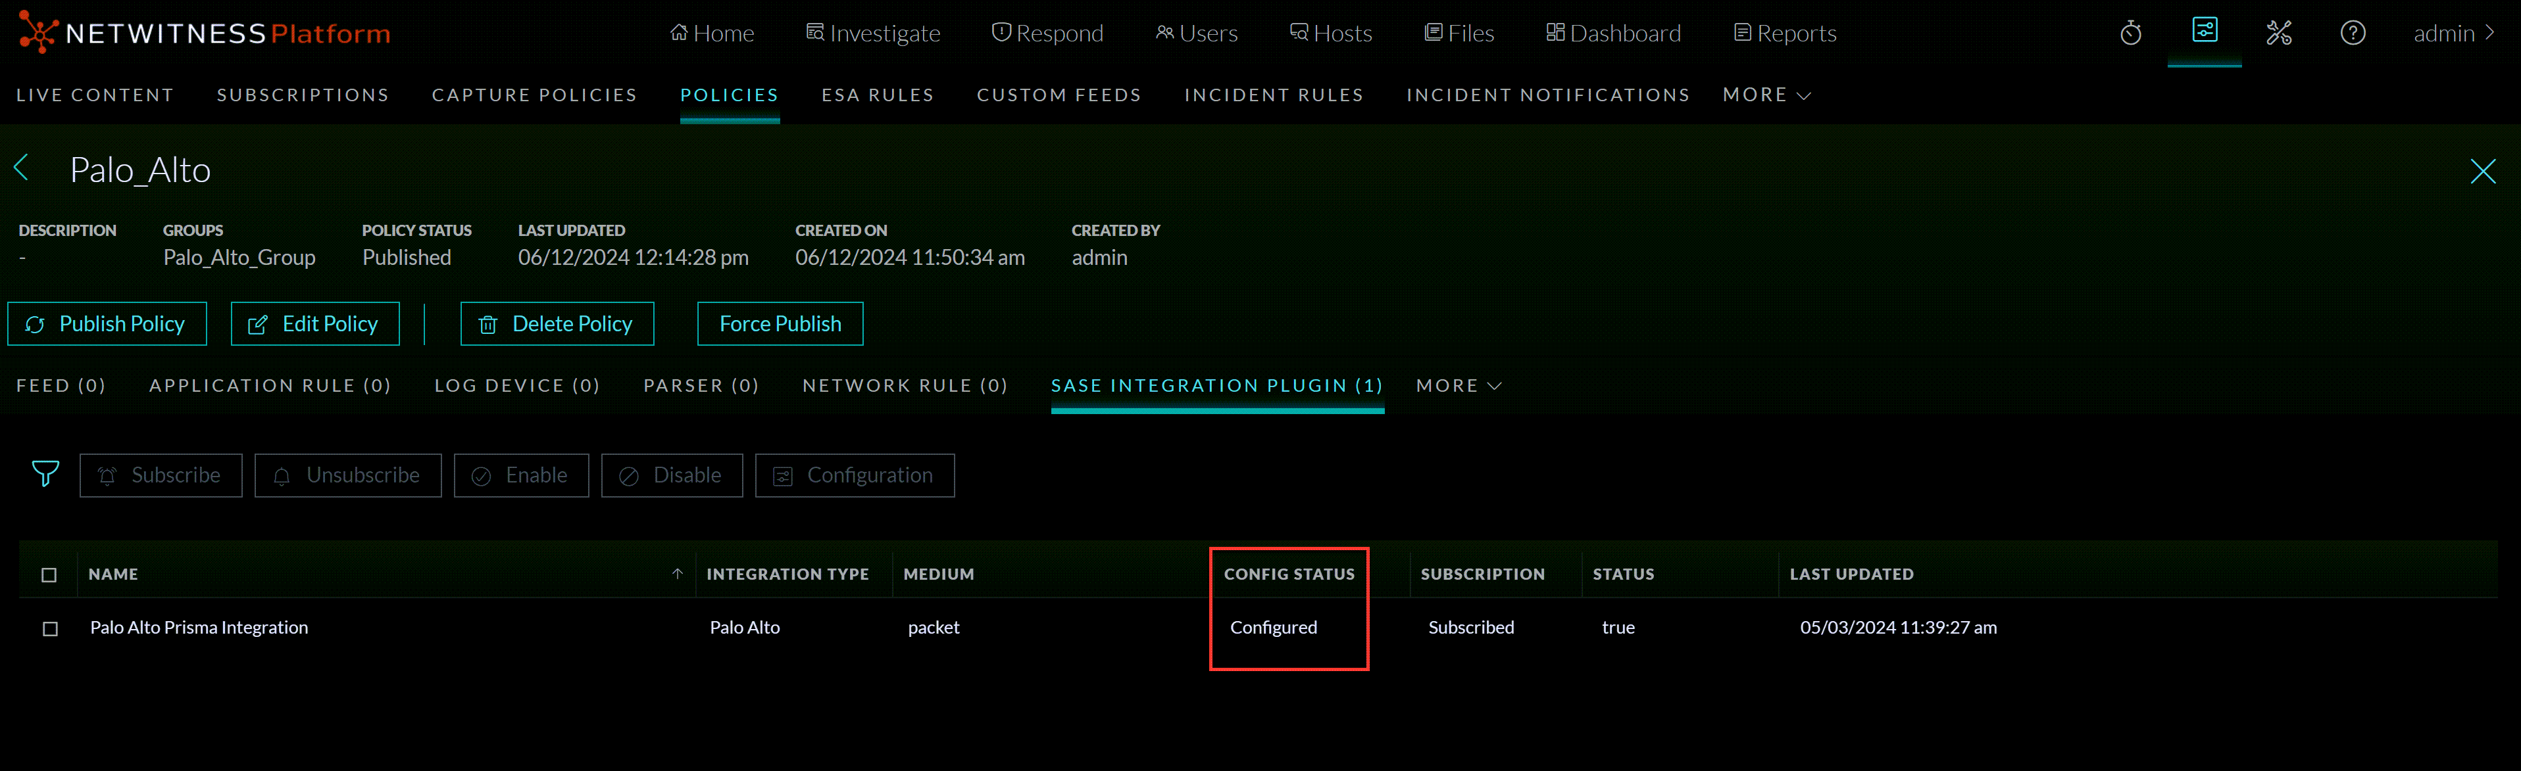Click the NetWitness Platform logo
This screenshot has width=2521, height=771.
pos(203,34)
